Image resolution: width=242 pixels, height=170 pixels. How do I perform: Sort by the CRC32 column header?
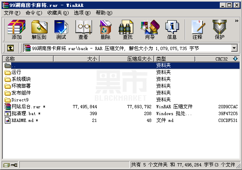pos(217,59)
